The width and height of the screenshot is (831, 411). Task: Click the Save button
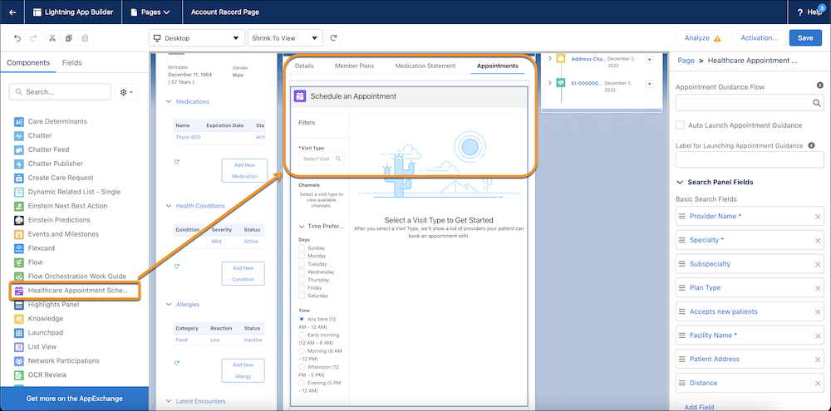pyautogui.click(x=805, y=38)
